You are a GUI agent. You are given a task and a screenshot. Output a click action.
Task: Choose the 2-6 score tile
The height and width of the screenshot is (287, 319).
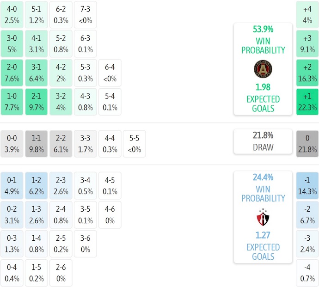tap(61, 273)
